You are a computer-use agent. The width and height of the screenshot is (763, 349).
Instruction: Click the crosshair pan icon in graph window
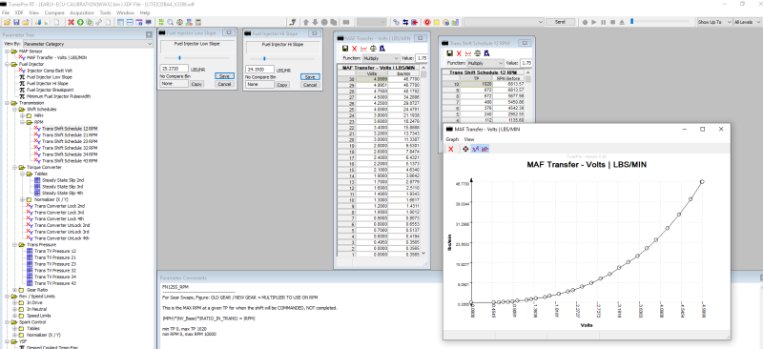[465, 149]
